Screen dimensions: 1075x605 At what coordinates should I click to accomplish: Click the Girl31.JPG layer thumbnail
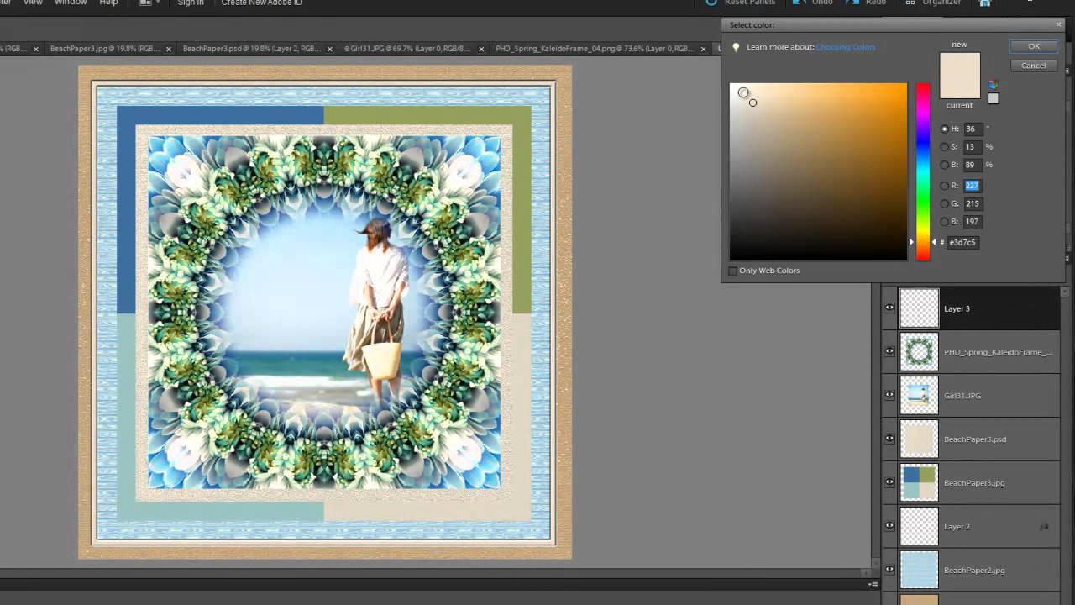919,396
